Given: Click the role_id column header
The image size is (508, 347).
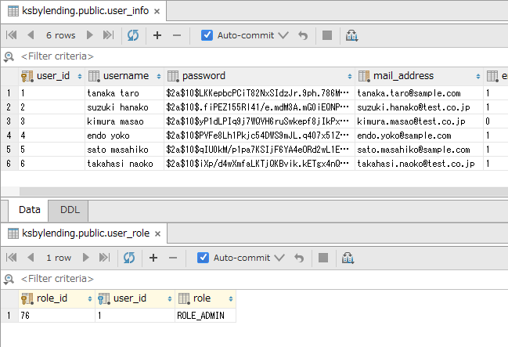Looking at the screenshot, I should click(x=56, y=298).
